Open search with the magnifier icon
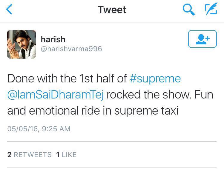The width and height of the screenshot is (224, 169). tap(188, 10)
